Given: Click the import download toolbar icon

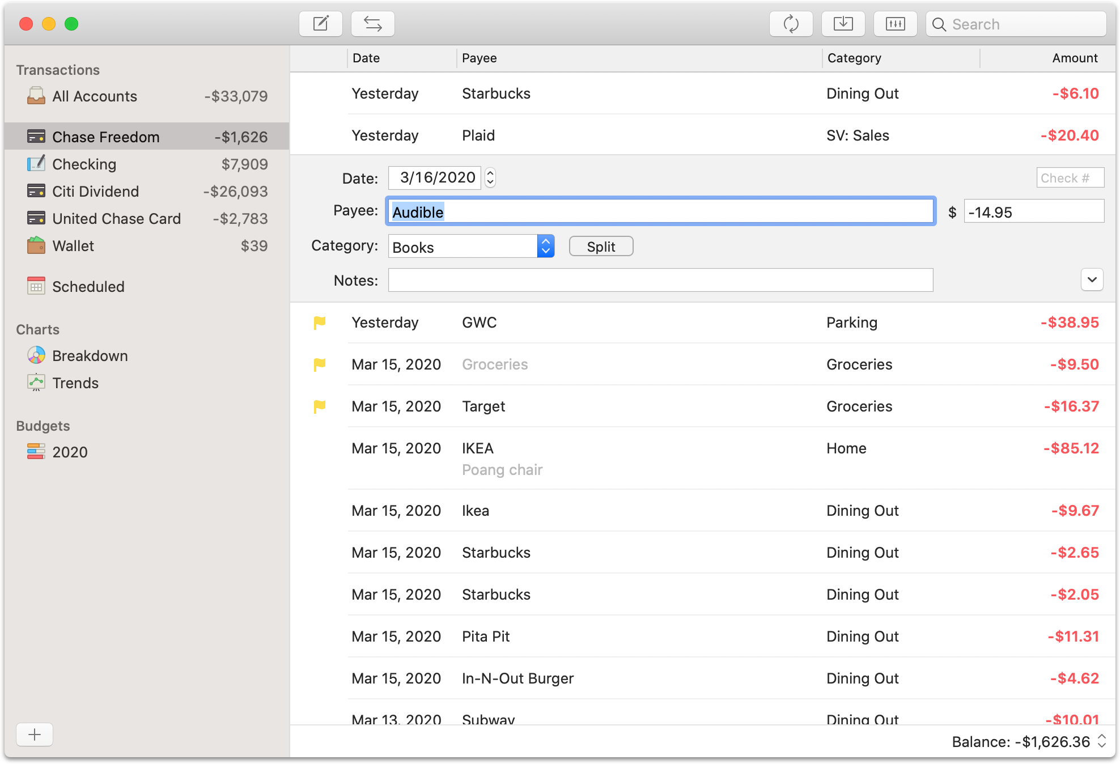Looking at the screenshot, I should [843, 24].
